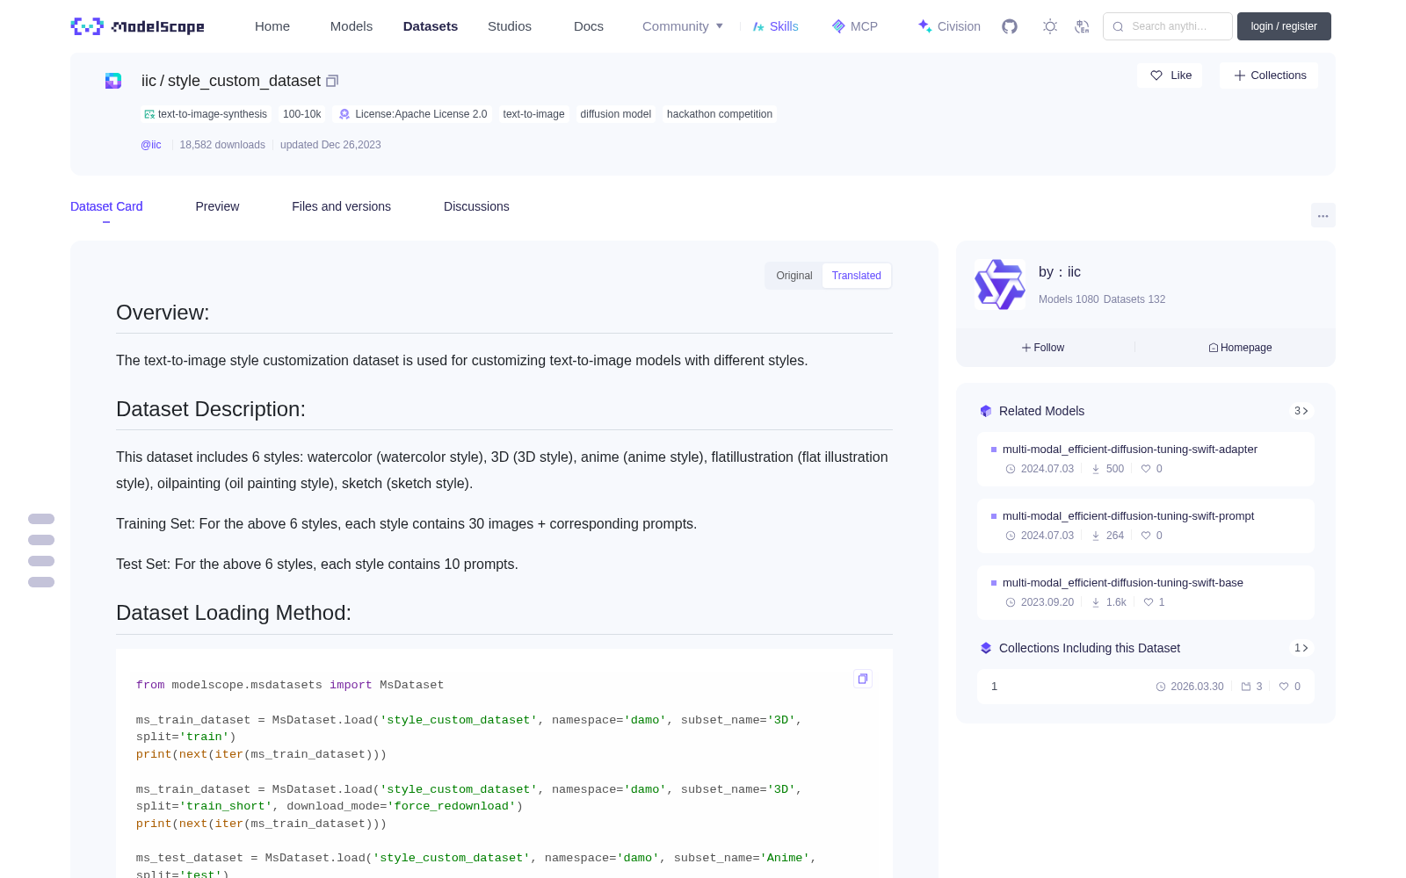Open the MCP page
This screenshot has height=878, width=1406.
coord(855,26)
